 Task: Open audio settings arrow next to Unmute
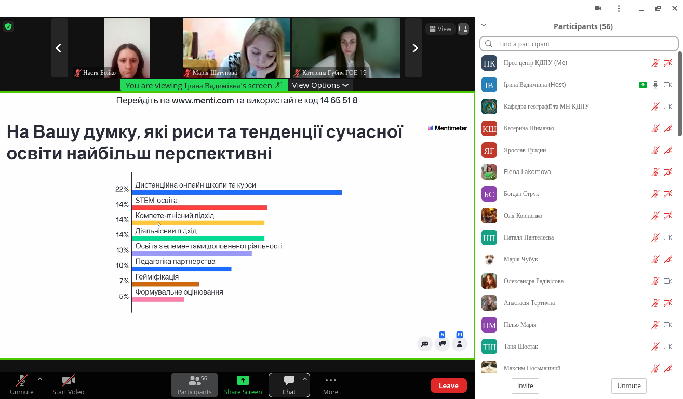[40, 379]
